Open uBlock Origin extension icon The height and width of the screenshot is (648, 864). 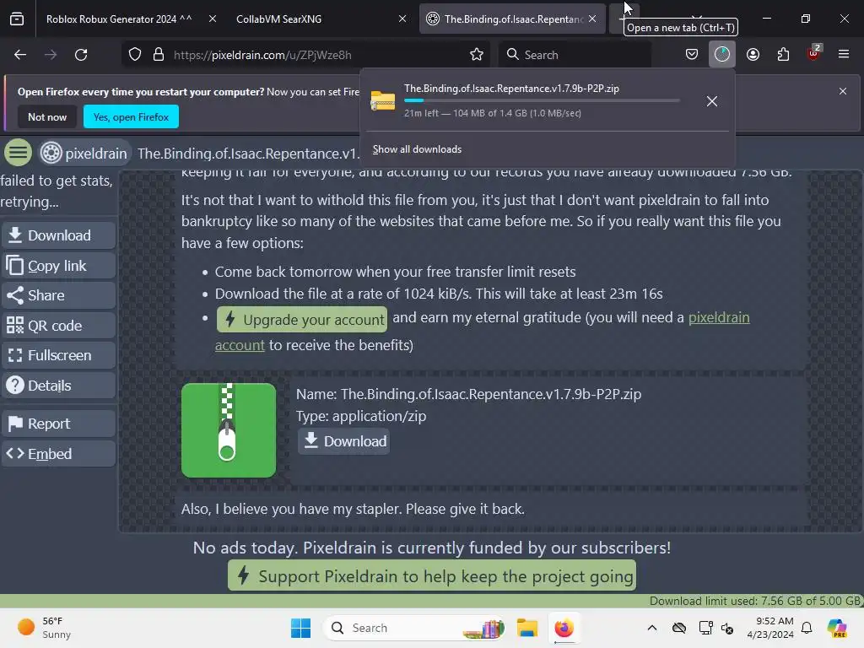[x=814, y=53]
